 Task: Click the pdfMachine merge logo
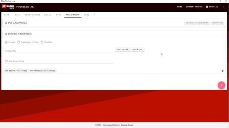(x=8, y=7)
